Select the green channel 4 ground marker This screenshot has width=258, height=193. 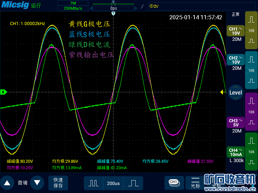(4, 92)
